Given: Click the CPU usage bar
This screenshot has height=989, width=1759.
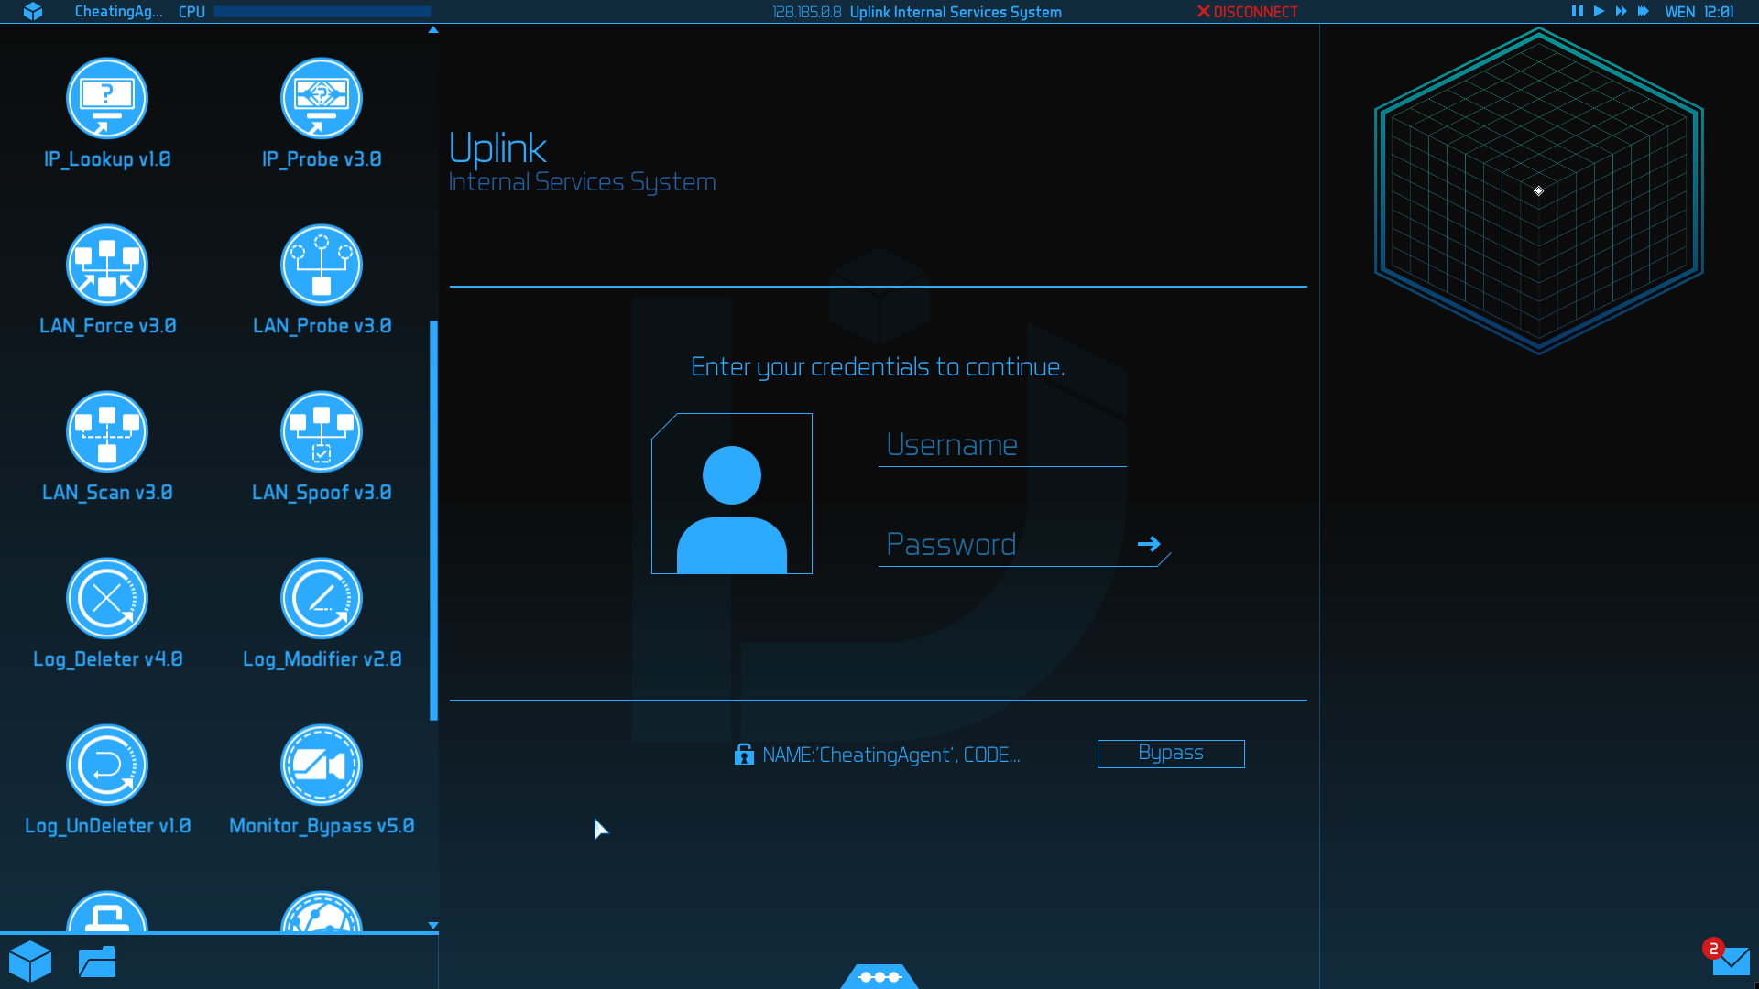Looking at the screenshot, I should (x=322, y=12).
